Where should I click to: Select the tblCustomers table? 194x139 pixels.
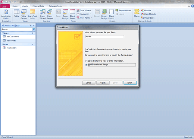[18, 37]
